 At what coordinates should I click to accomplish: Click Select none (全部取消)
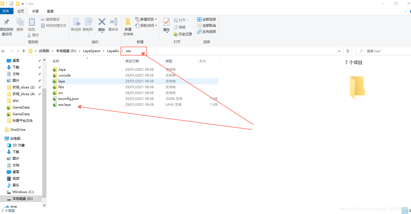coord(207,26)
